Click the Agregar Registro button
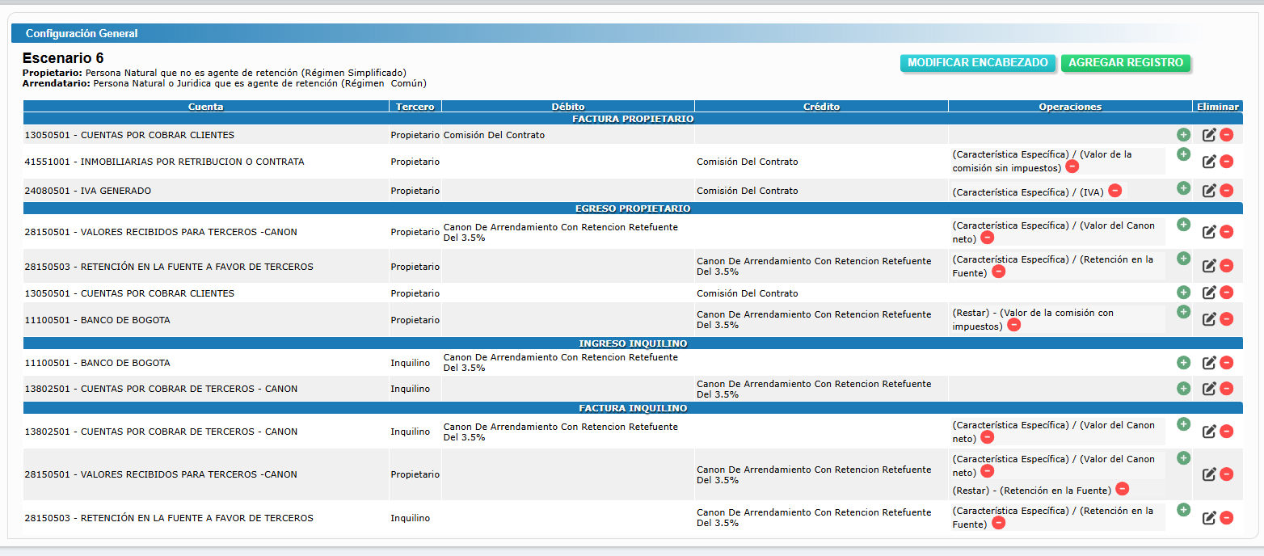Screen dimensions: 1264x556 [1125, 63]
